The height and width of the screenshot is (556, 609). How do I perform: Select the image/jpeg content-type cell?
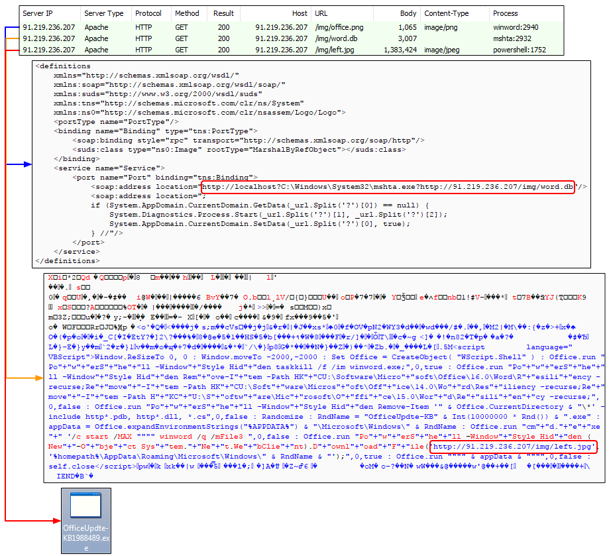pyautogui.click(x=441, y=50)
